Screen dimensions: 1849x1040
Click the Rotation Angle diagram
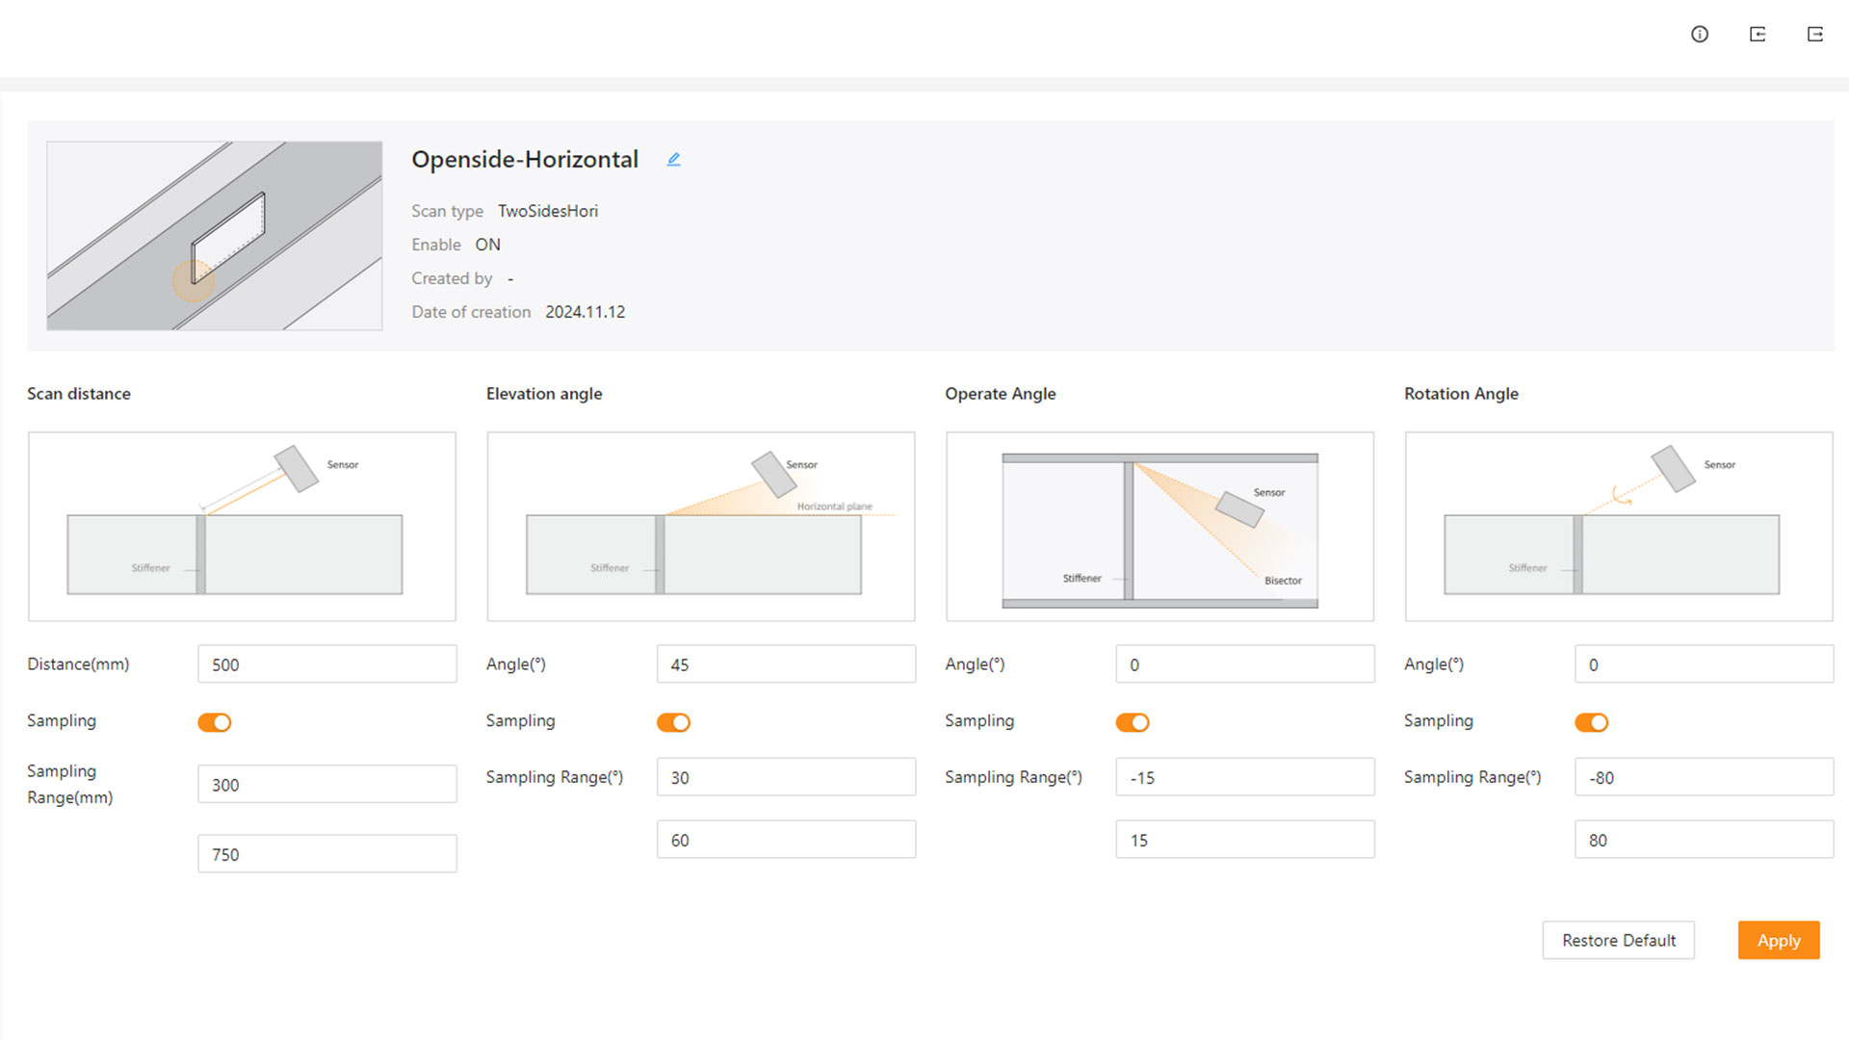(1619, 527)
